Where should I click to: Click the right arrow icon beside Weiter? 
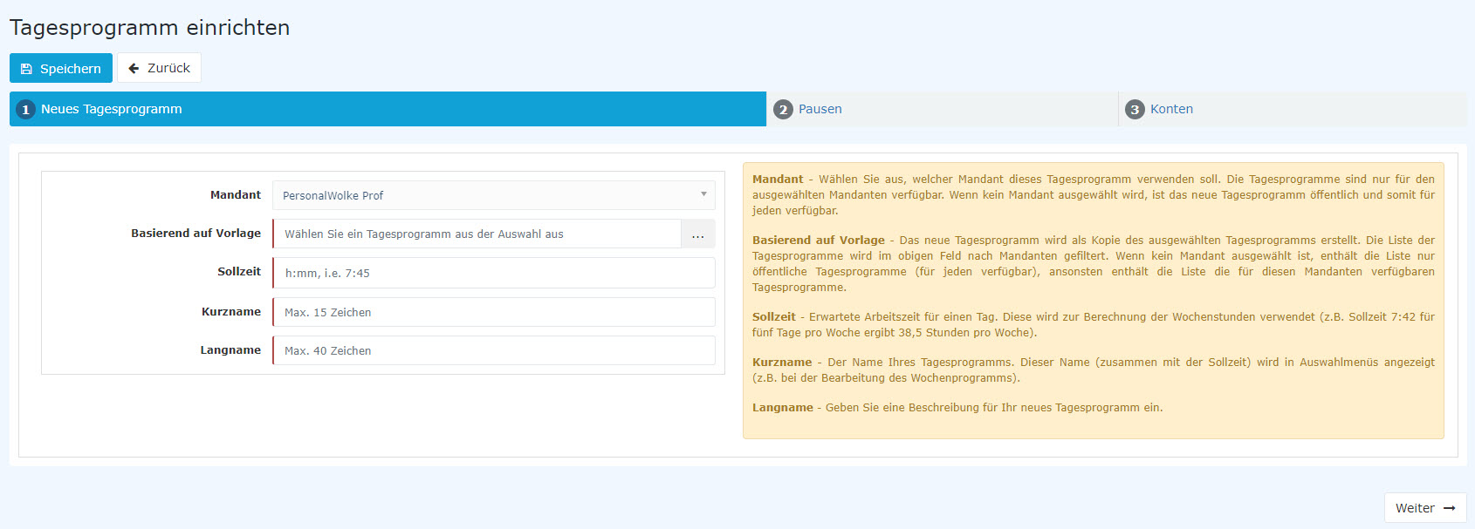point(1449,508)
